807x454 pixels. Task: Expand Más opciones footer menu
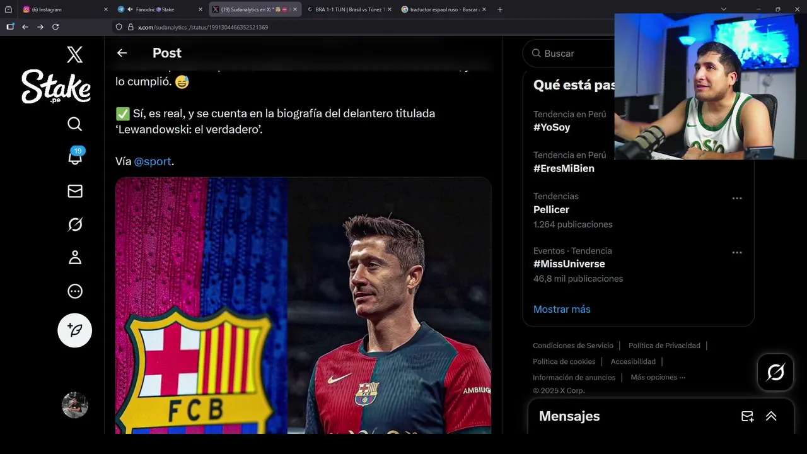point(658,377)
